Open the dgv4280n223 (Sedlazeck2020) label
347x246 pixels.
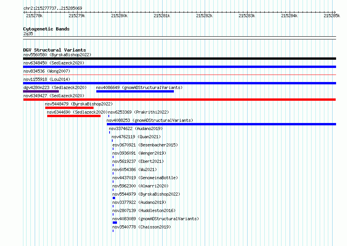tap(55, 87)
